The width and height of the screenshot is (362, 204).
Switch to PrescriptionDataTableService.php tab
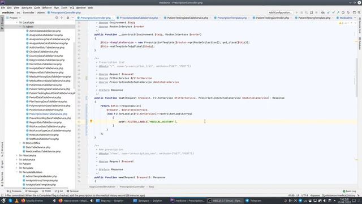139,18
